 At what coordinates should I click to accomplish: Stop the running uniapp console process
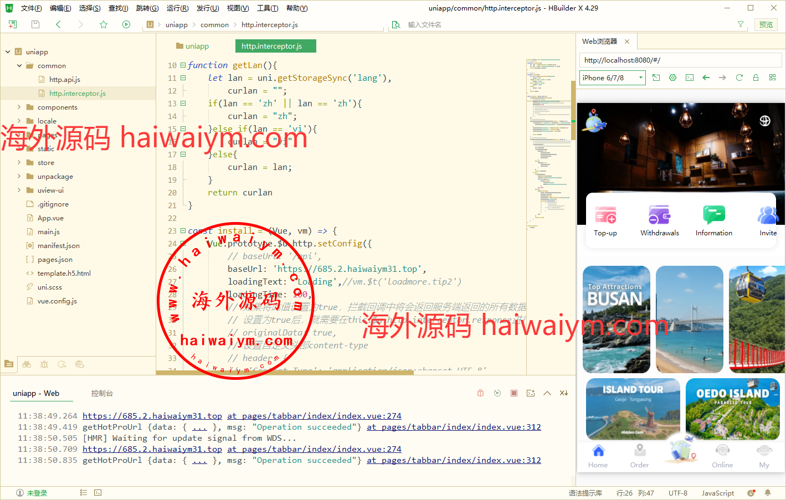[514, 393]
